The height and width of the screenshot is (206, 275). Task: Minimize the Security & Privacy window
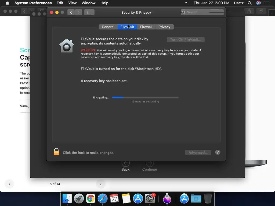pos(57,12)
